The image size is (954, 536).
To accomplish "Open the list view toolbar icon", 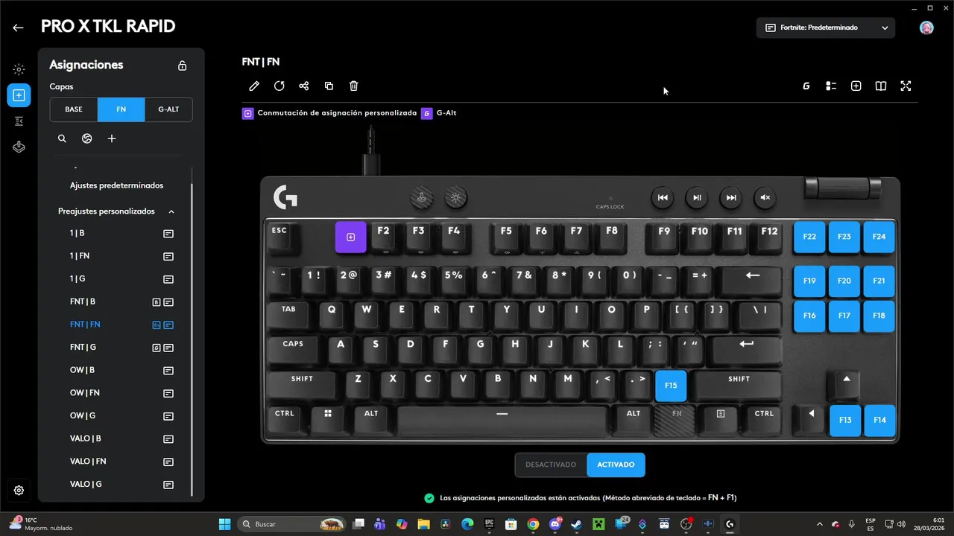I will tap(831, 86).
